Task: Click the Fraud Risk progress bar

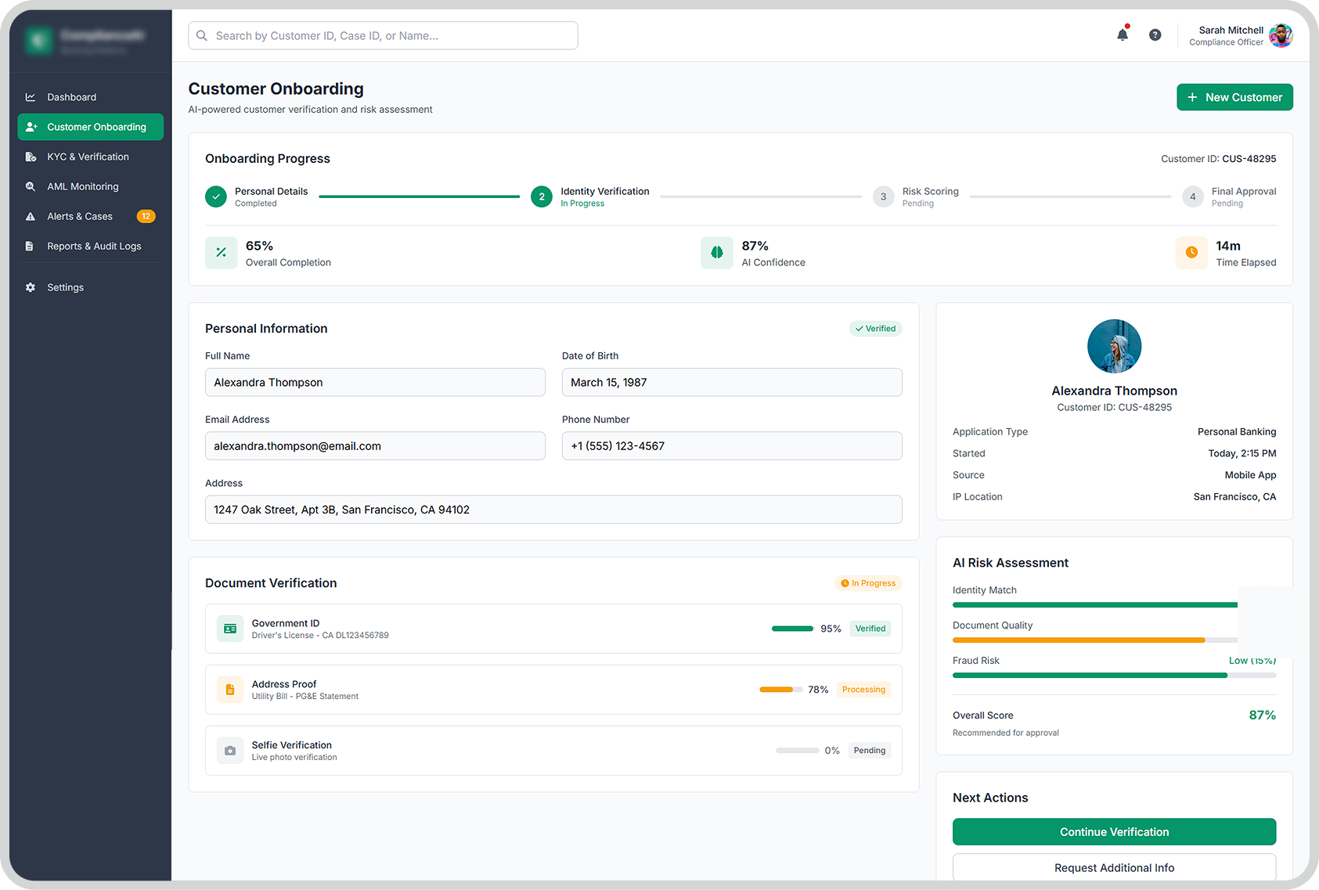Action: pyautogui.click(x=1114, y=676)
